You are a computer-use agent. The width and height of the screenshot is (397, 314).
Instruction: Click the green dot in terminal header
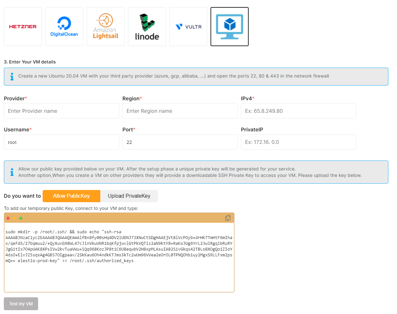21,218
